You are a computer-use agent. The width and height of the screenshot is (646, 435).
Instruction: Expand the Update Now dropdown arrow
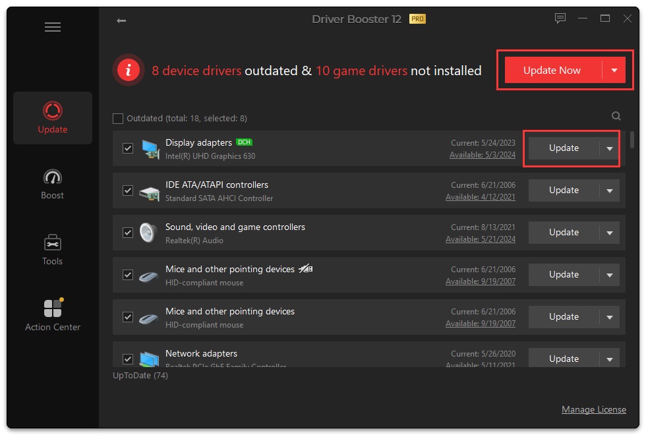614,71
